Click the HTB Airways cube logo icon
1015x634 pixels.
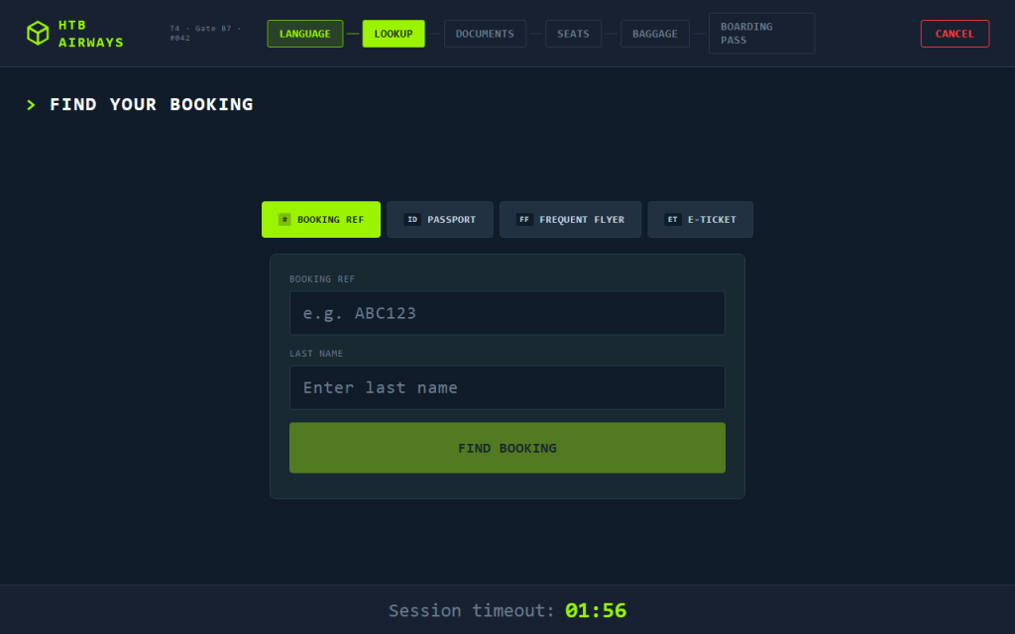pos(38,33)
